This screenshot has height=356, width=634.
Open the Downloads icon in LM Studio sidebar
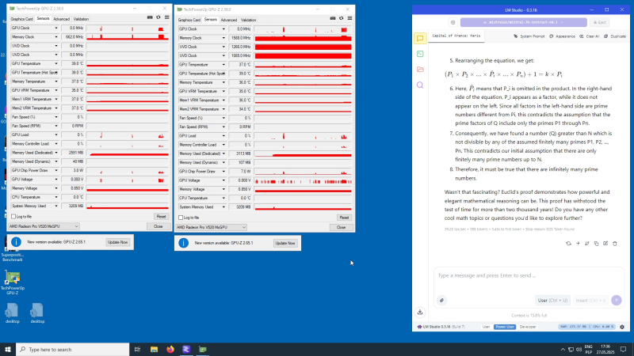420,312
